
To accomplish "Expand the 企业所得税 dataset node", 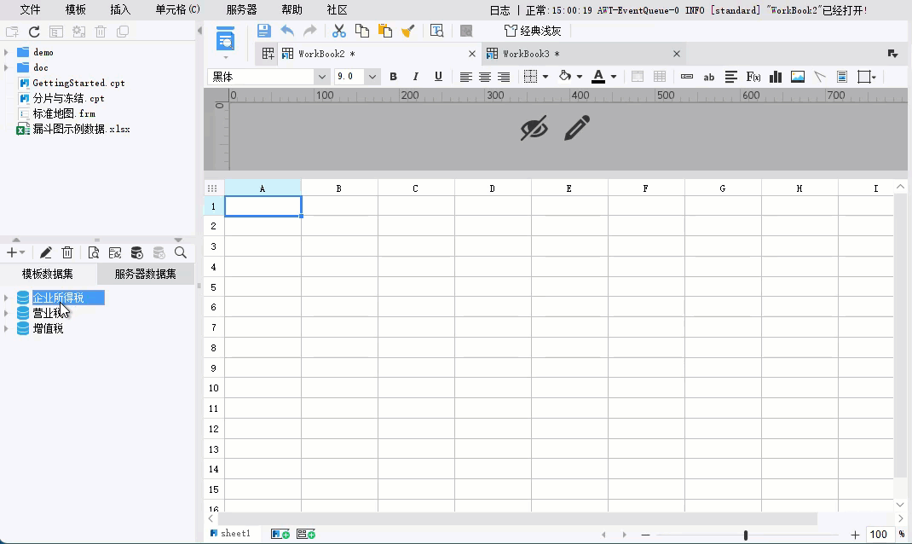I will click(7, 298).
